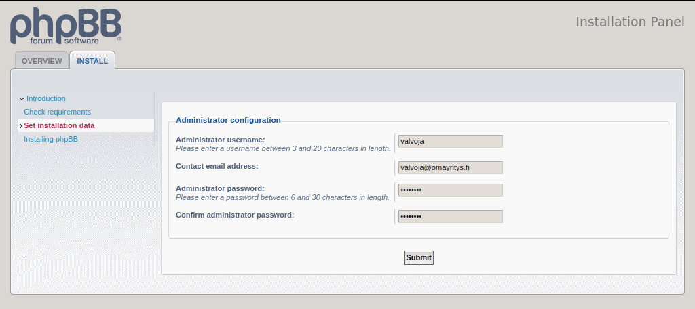Click into the Contact email address input
Viewport: 695px width, 309px height.
(x=451, y=168)
